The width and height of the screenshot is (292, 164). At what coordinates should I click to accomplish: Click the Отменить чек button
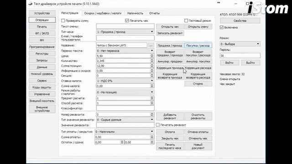(198, 138)
